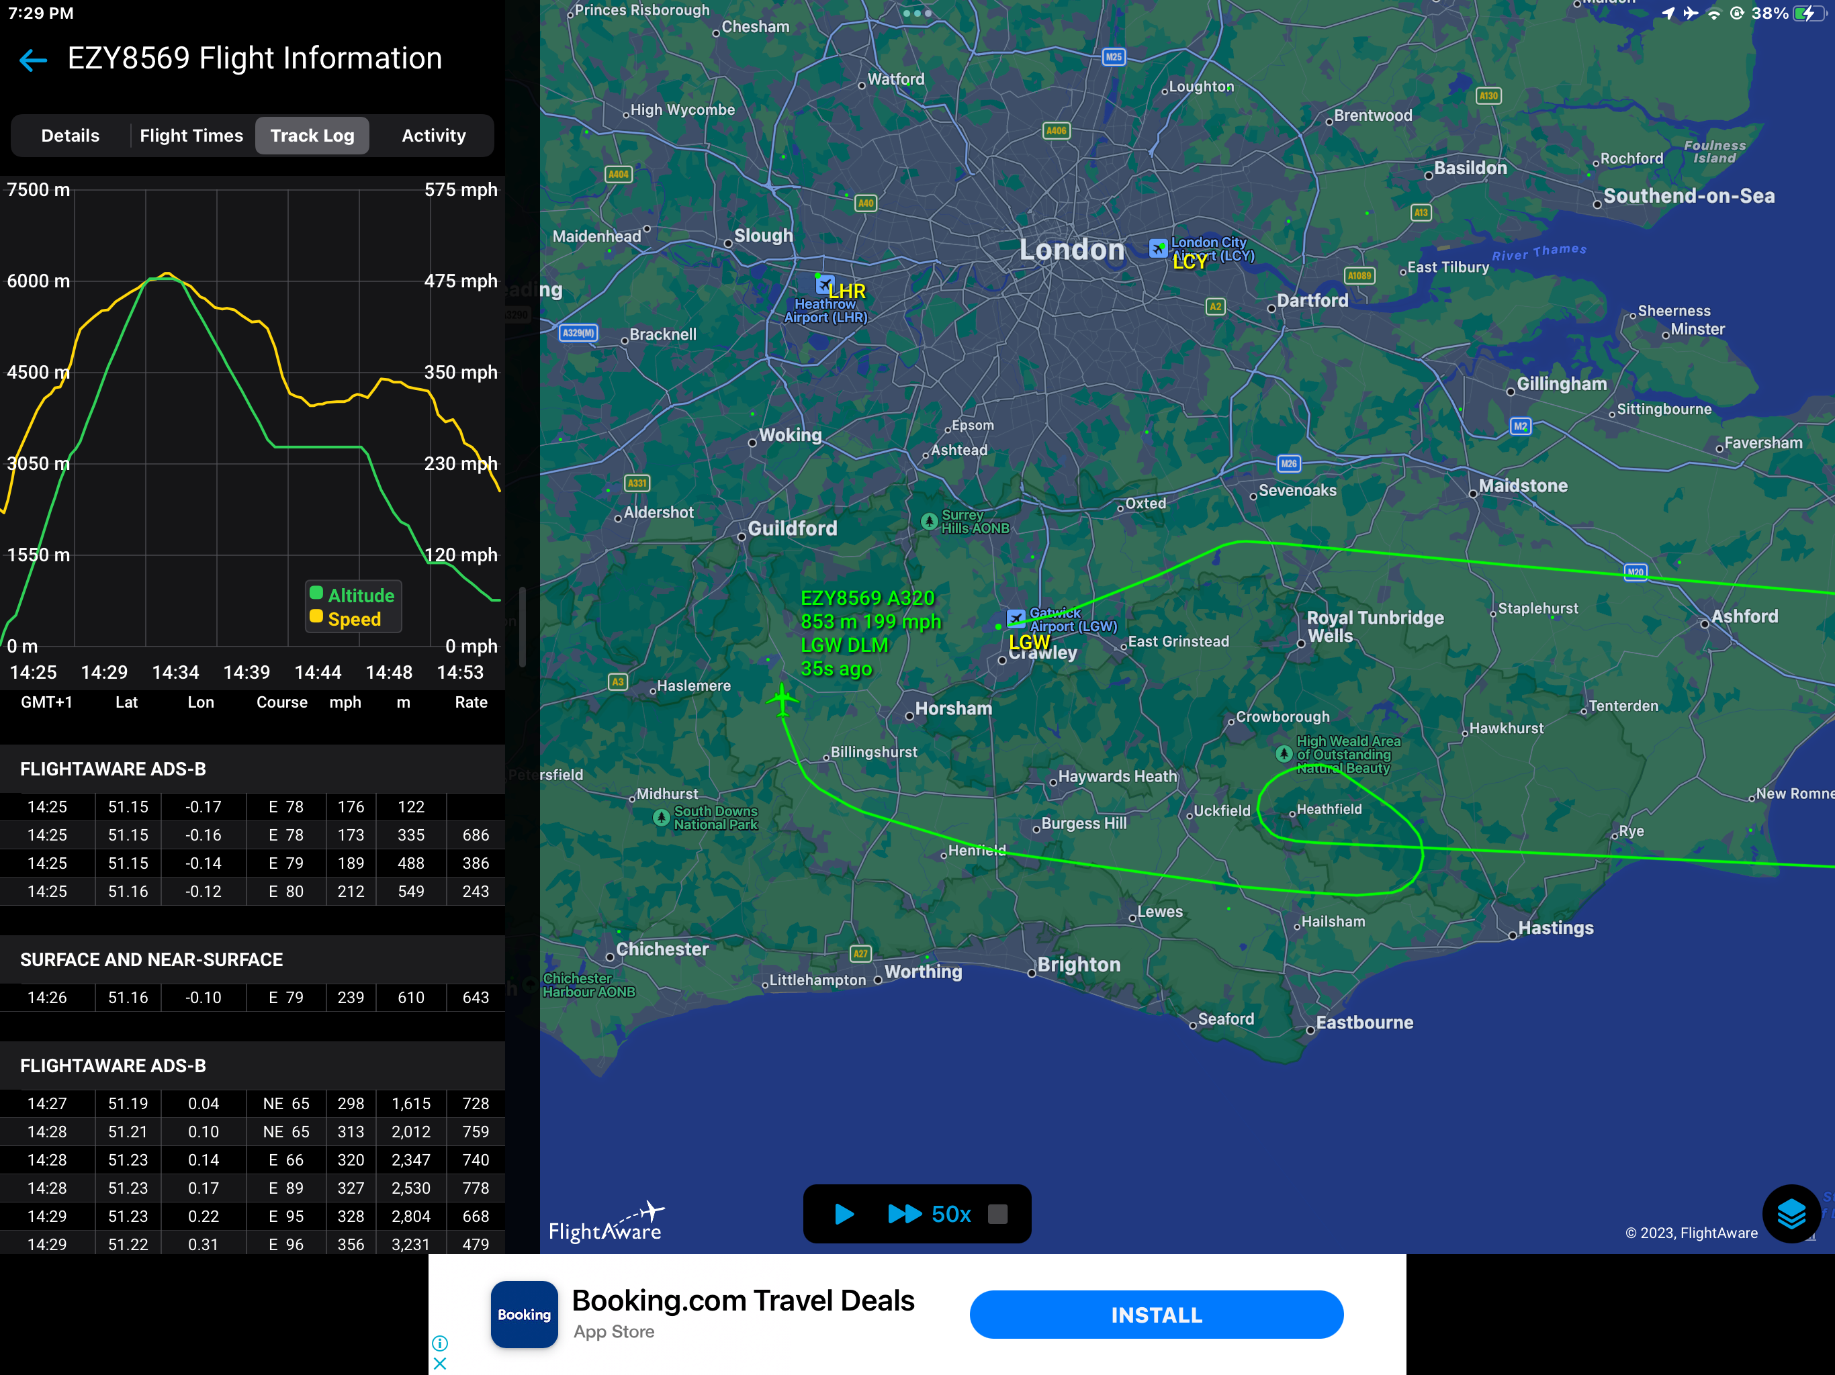1835x1375 pixels.
Task: Tap the Altitude legend green swatch
Action: (316, 593)
